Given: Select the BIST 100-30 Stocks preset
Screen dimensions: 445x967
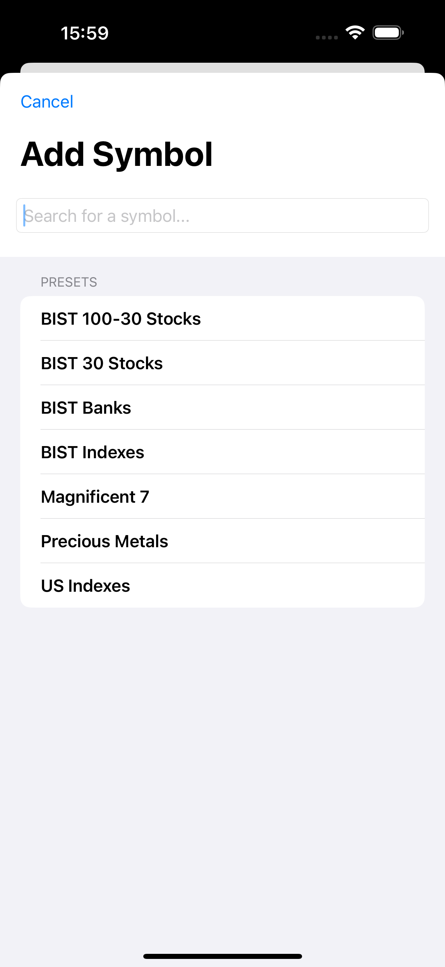Looking at the screenshot, I should click(x=222, y=319).
